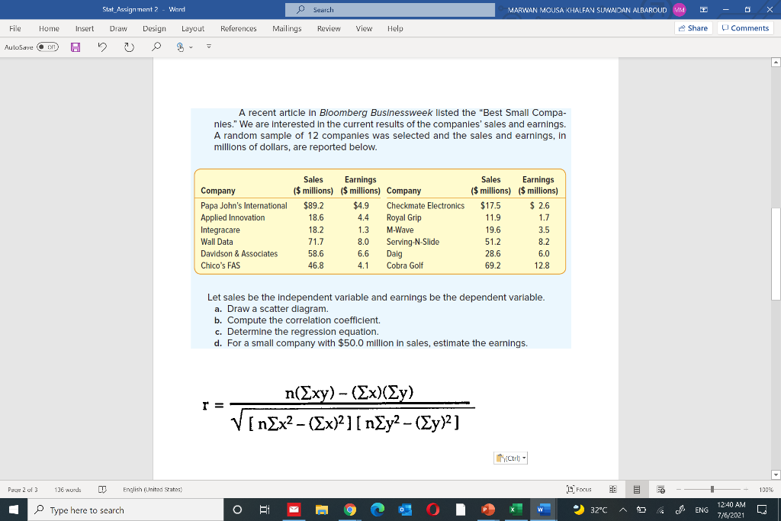This screenshot has height=521, width=781.
Task: Toggle Print Layout view in status bar
Action: [637, 489]
